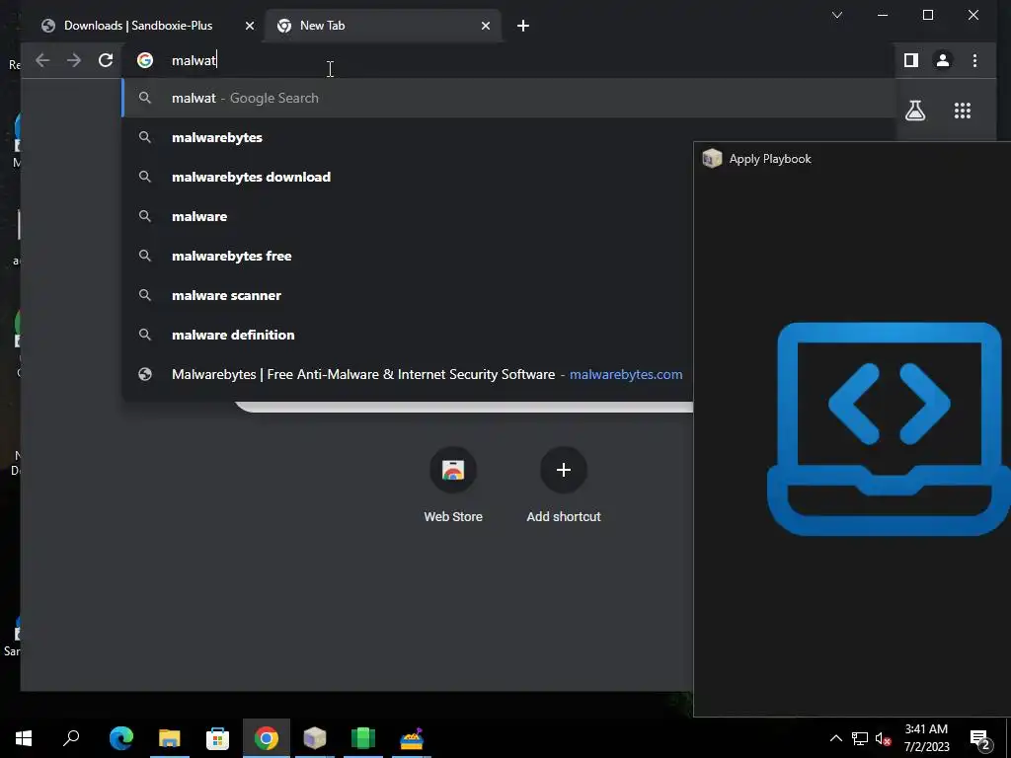This screenshot has width=1011, height=758.
Task: Open the Sandboxie taskbar icon
Action: 412,738
